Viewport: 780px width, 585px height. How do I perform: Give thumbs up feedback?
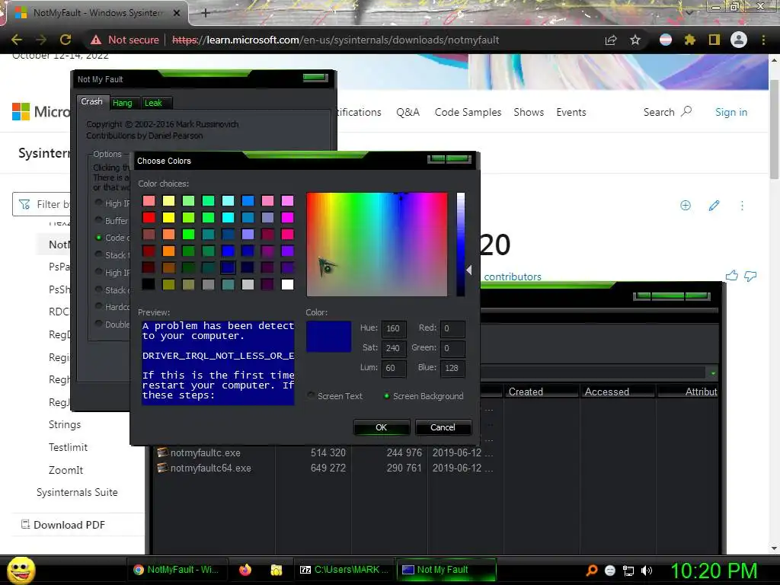pyautogui.click(x=732, y=276)
